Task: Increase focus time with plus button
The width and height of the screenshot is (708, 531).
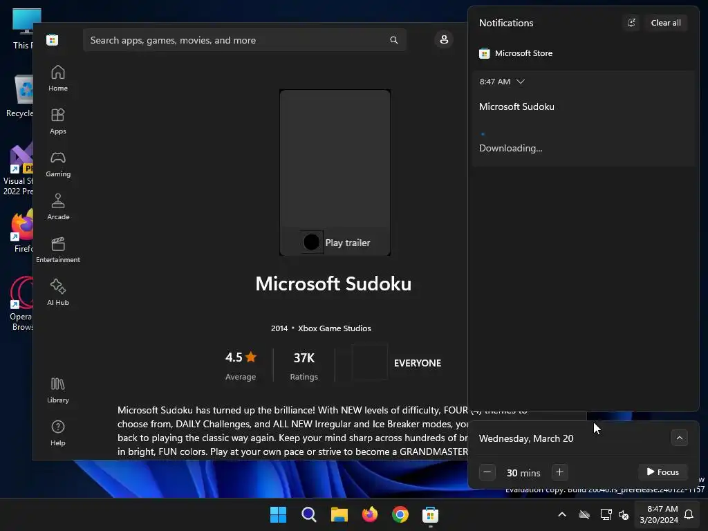Action: [559, 472]
